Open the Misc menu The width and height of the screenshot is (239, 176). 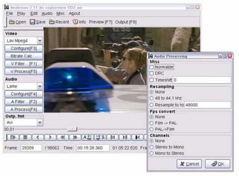pos(61,13)
